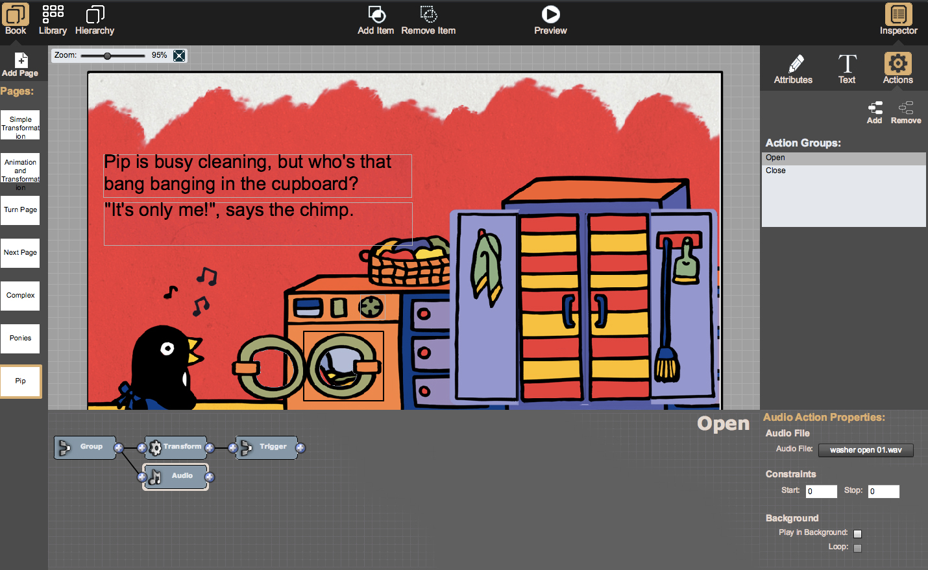The width and height of the screenshot is (928, 570).
Task: Go to the Ponies page
Action: pos(20,338)
